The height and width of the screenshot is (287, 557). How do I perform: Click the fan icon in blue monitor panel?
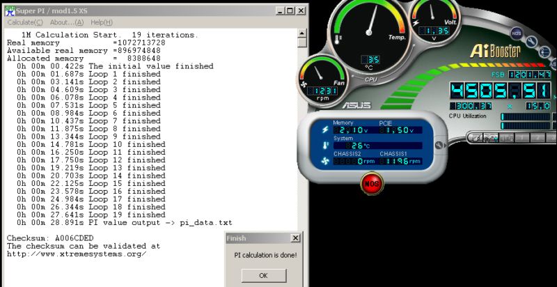[x=325, y=161]
